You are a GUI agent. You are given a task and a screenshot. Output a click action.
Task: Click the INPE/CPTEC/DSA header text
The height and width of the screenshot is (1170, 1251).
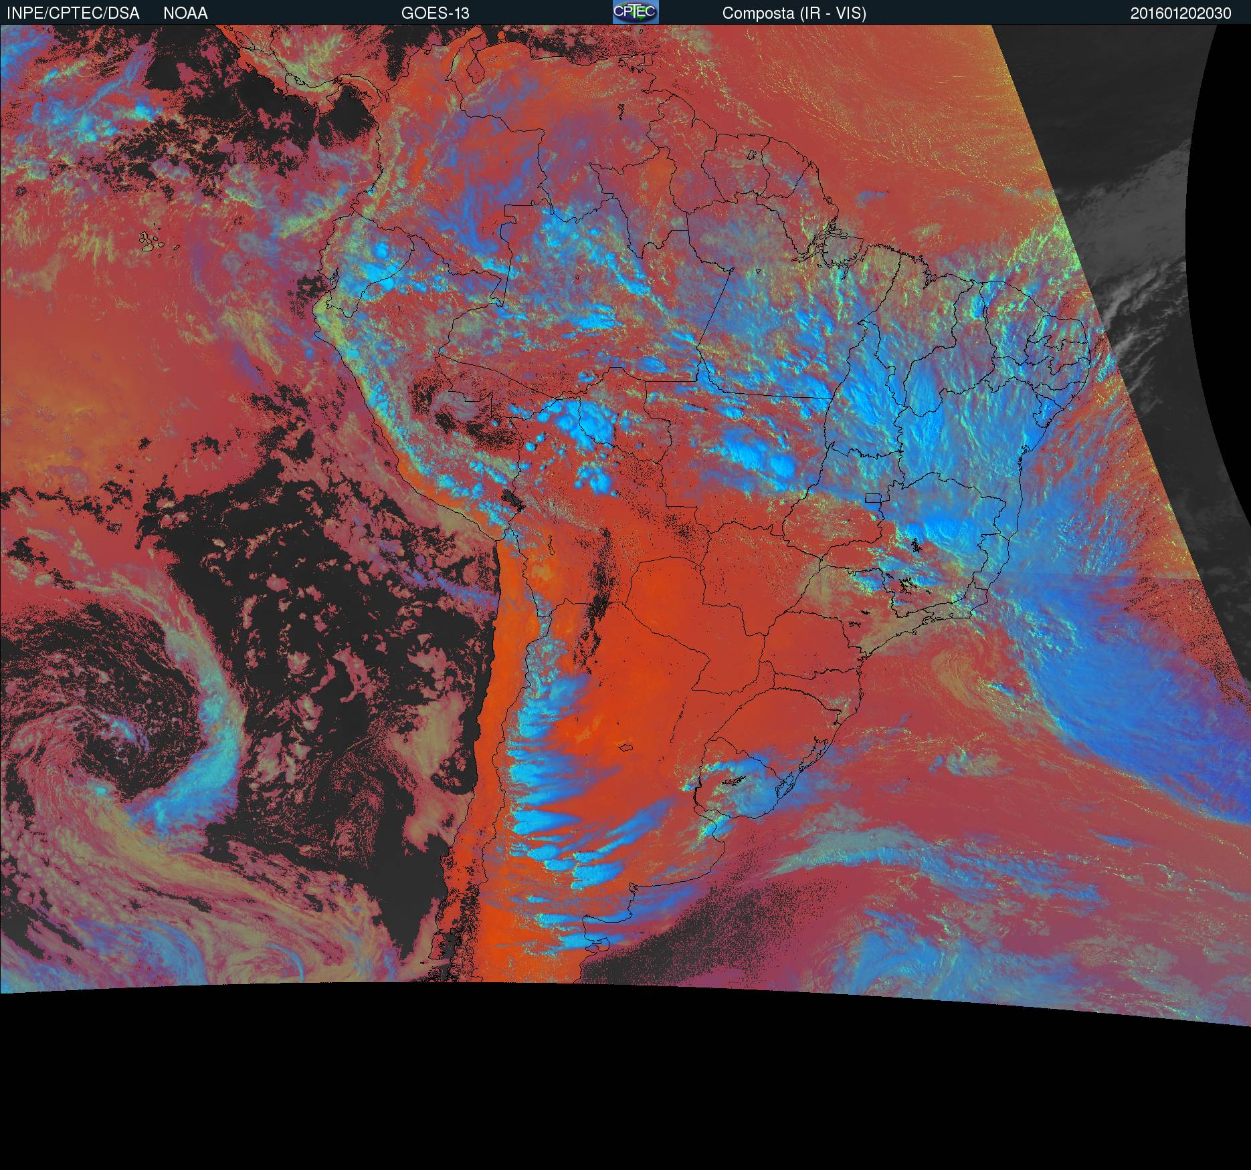pos(73,13)
